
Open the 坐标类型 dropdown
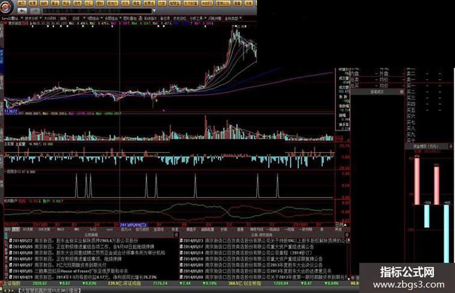tap(234, 18)
